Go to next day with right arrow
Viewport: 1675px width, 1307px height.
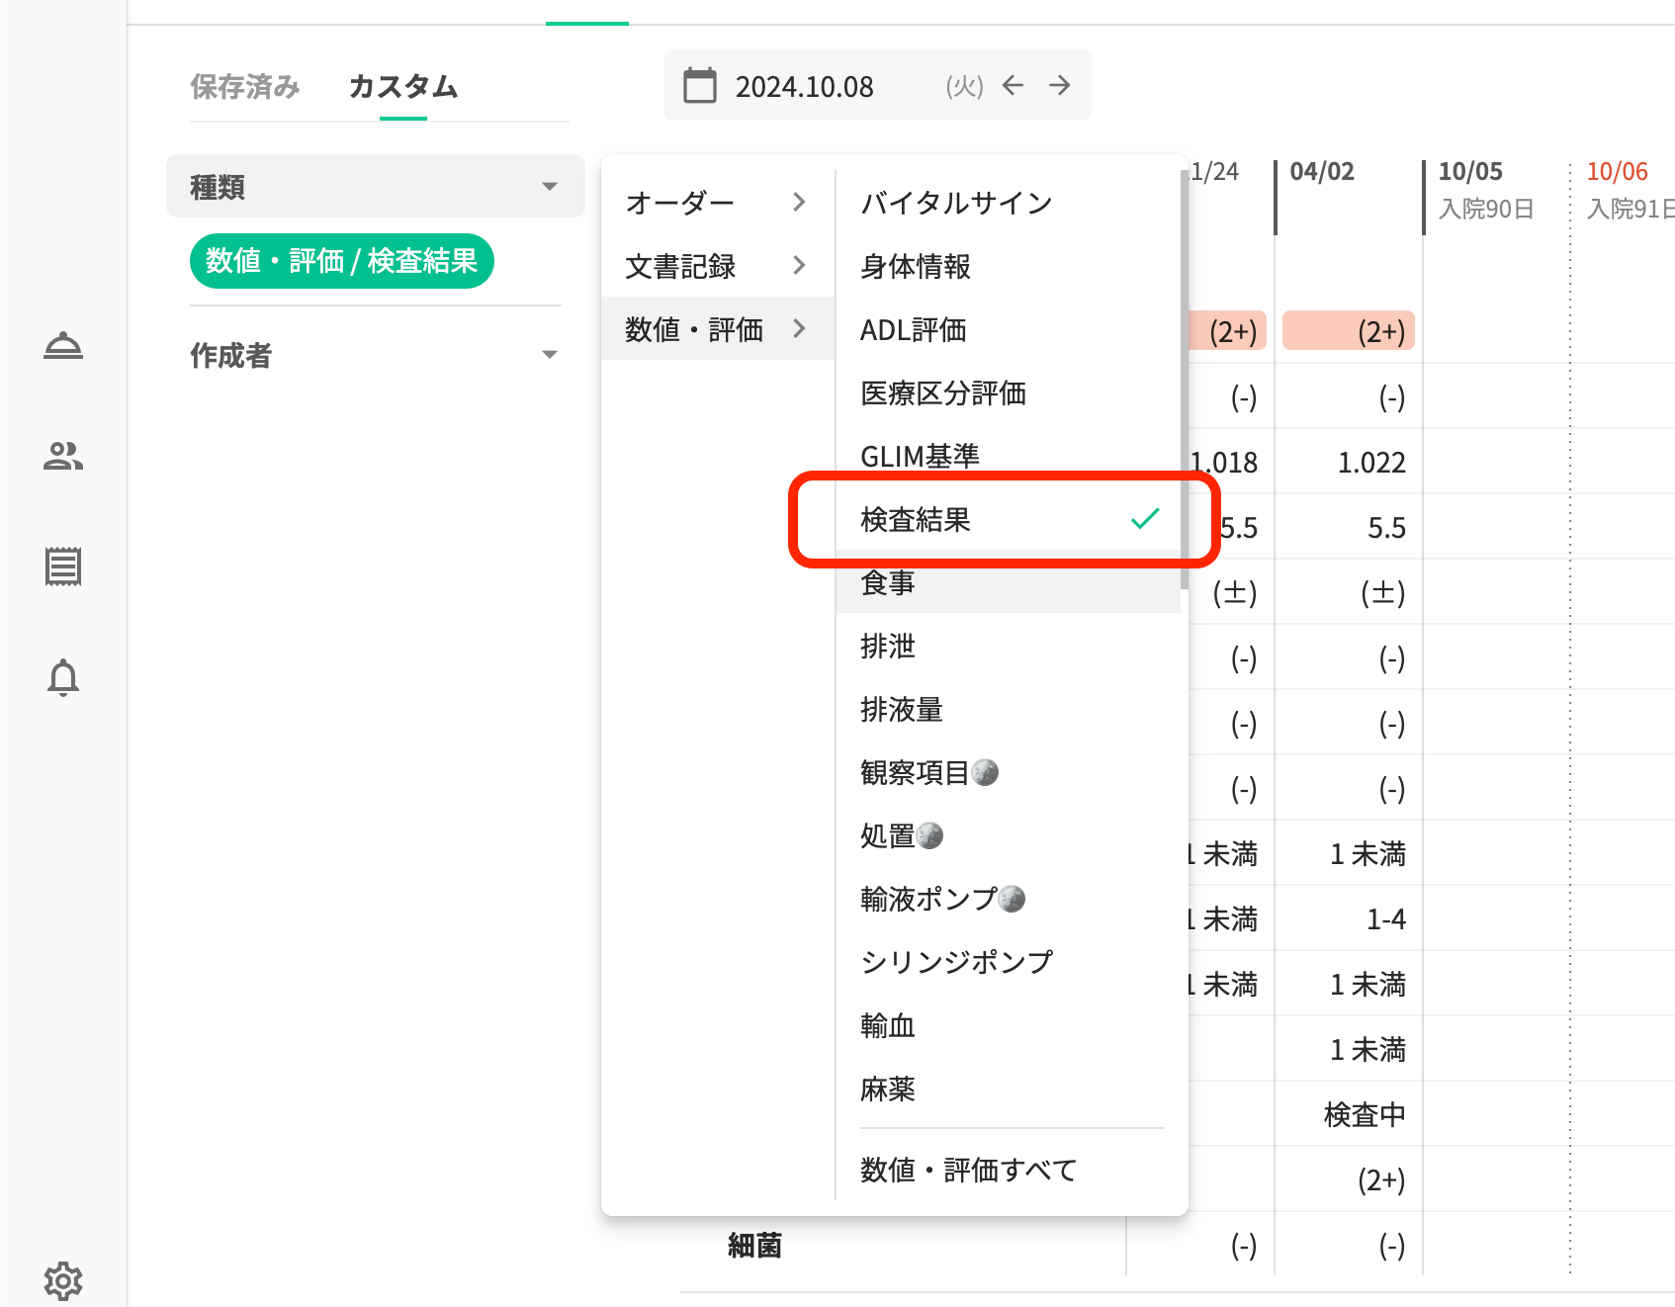[x=1060, y=86]
